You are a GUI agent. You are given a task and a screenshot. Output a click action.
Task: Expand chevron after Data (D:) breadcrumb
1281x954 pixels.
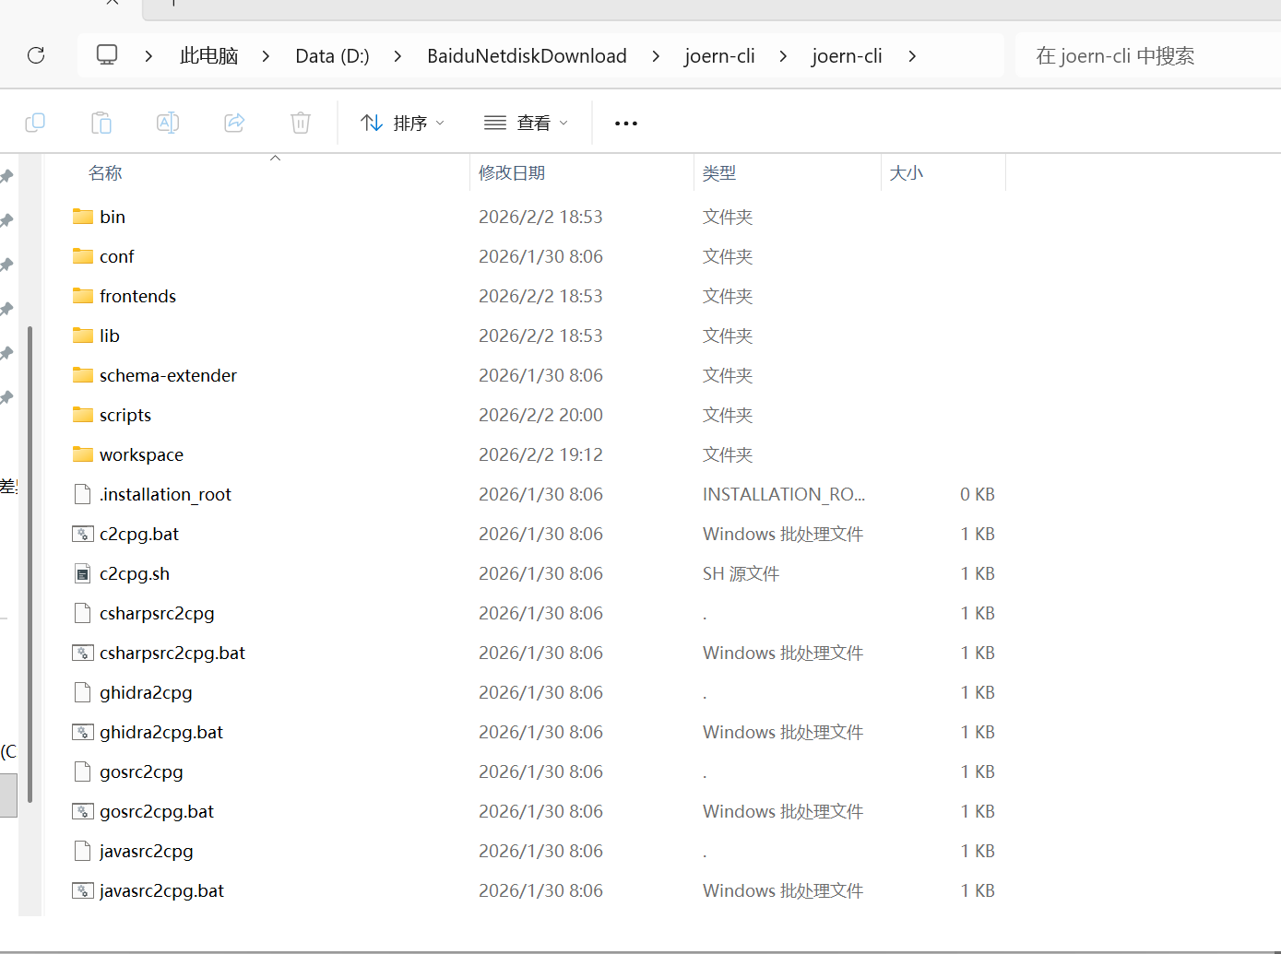tap(397, 56)
